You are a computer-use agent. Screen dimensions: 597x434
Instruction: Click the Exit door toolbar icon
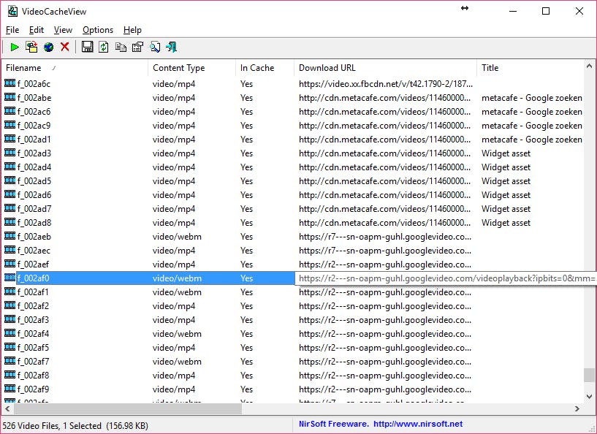[x=172, y=47]
